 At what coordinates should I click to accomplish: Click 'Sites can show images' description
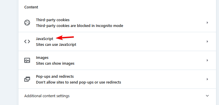(55, 64)
